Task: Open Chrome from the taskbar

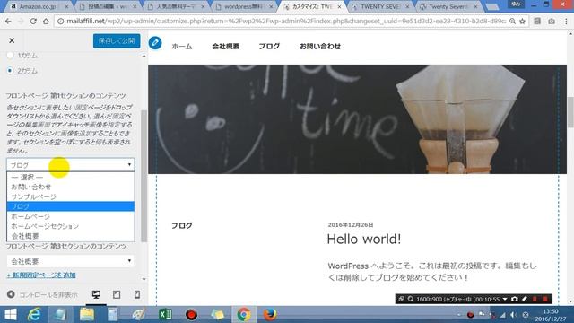Action: (x=243, y=315)
